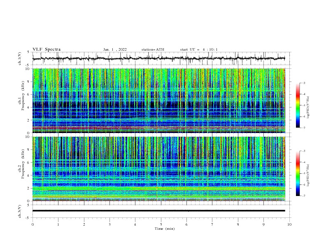Click time axis tick label '2'
This screenshot has height=252, width=326.
84,224
